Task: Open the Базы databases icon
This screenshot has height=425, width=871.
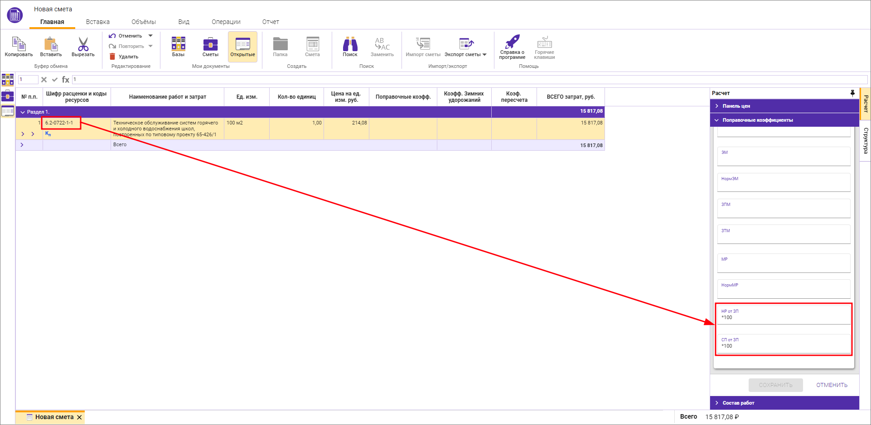Action: (x=178, y=44)
